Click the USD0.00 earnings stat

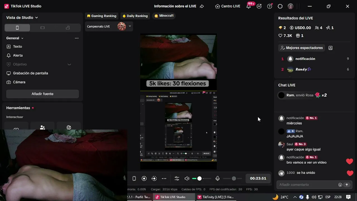pyautogui.click(x=300, y=28)
